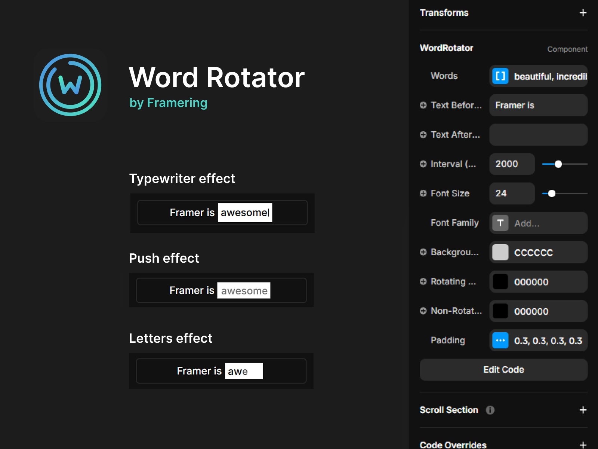Click the Scroll Section header label

pyautogui.click(x=449, y=410)
